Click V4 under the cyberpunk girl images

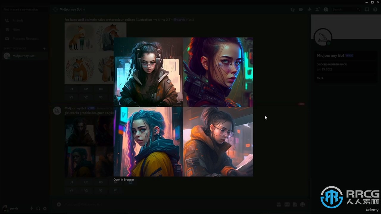coord(116,191)
